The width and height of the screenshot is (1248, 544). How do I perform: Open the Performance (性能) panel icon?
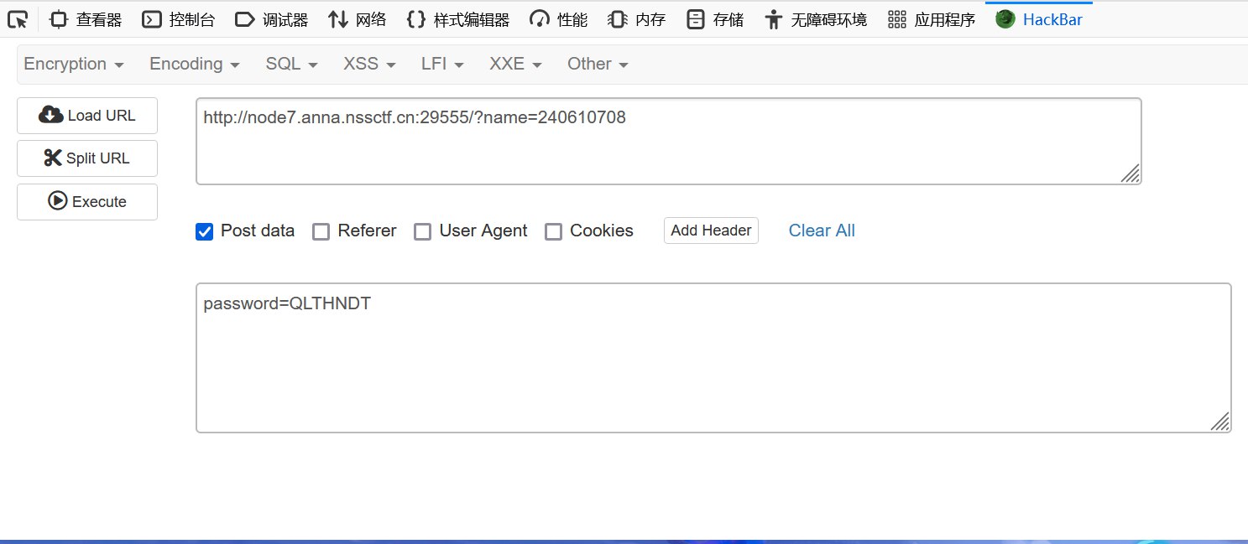pos(540,19)
